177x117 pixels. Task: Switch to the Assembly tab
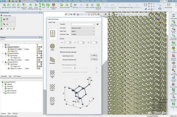coord(4,76)
